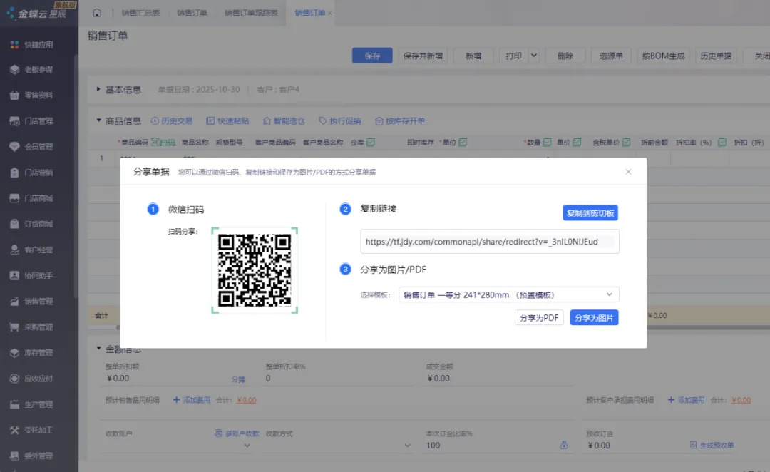The width and height of the screenshot is (770, 472).
Task: Click 添加费用 beside 预计销售费用明细
Action: pyautogui.click(x=192, y=400)
